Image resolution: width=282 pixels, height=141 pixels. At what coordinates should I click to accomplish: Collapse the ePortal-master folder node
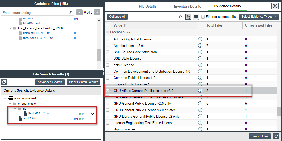[x=10, y=104]
